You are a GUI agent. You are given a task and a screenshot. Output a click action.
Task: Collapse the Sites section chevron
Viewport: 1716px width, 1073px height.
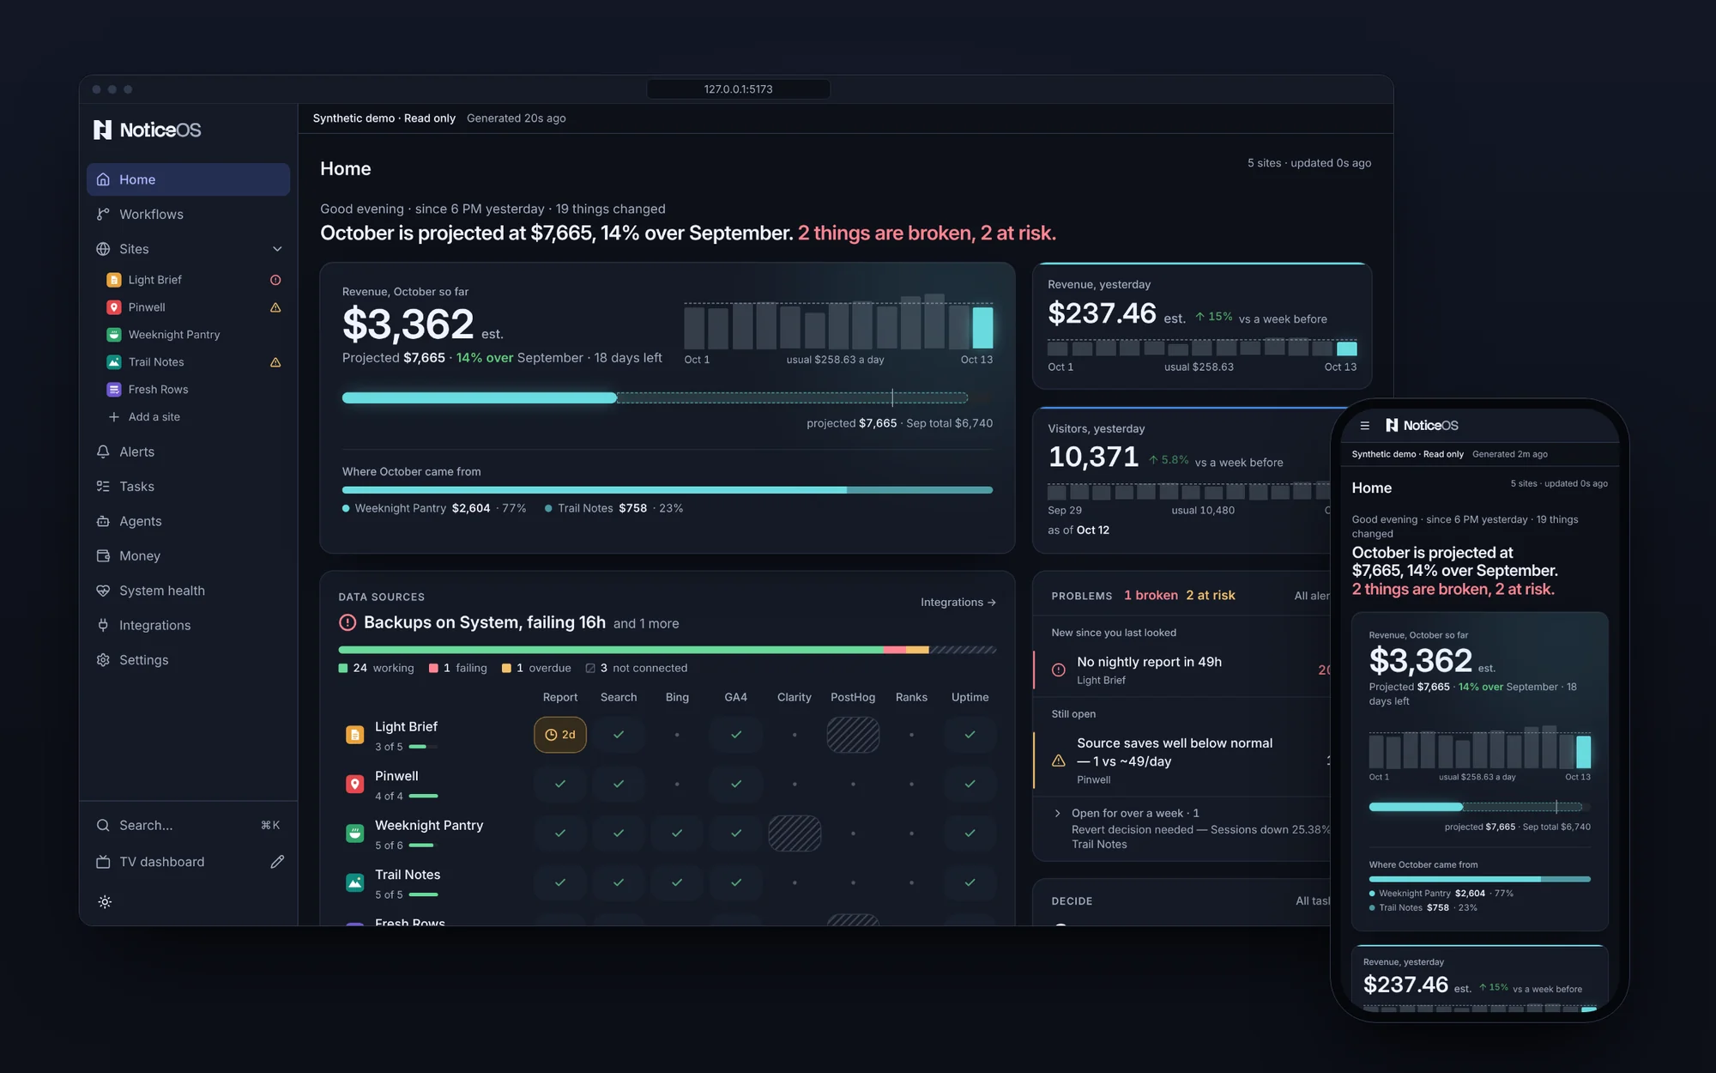pos(277,249)
